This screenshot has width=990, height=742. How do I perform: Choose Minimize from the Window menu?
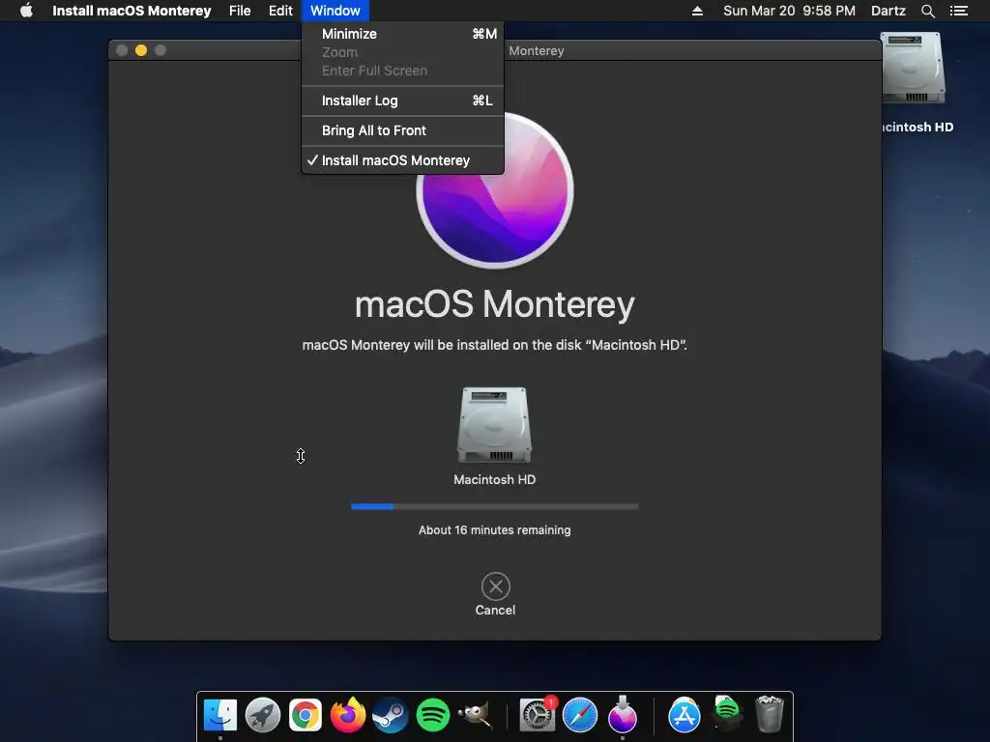403,34
